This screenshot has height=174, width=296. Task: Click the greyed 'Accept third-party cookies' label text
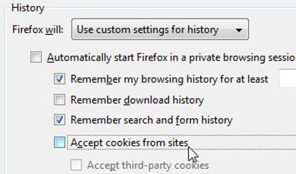[x=148, y=166]
